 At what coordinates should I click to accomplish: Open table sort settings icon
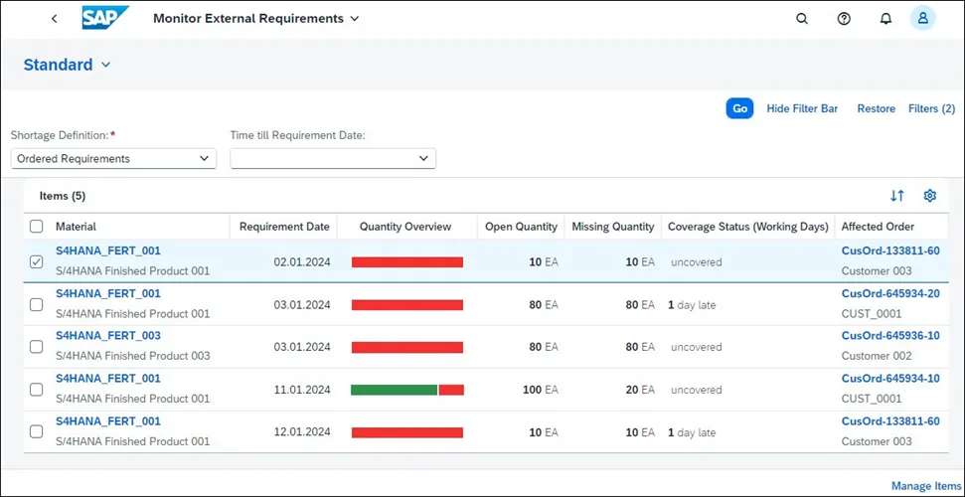tap(897, 196)
